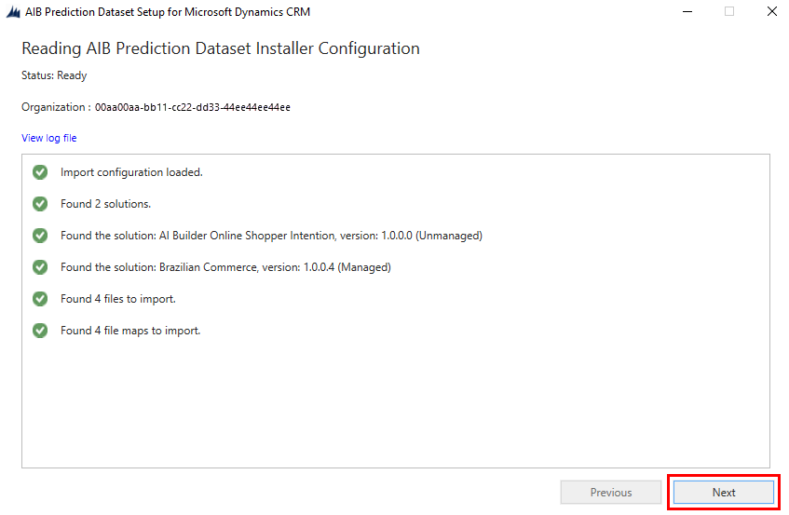
Task: Click the Previous button
Action: pos(611,493)
